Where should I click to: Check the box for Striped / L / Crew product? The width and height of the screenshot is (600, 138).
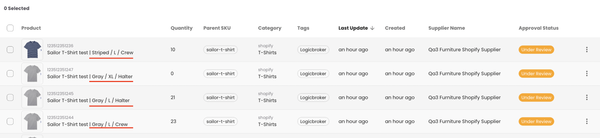[x=10, y=50]
